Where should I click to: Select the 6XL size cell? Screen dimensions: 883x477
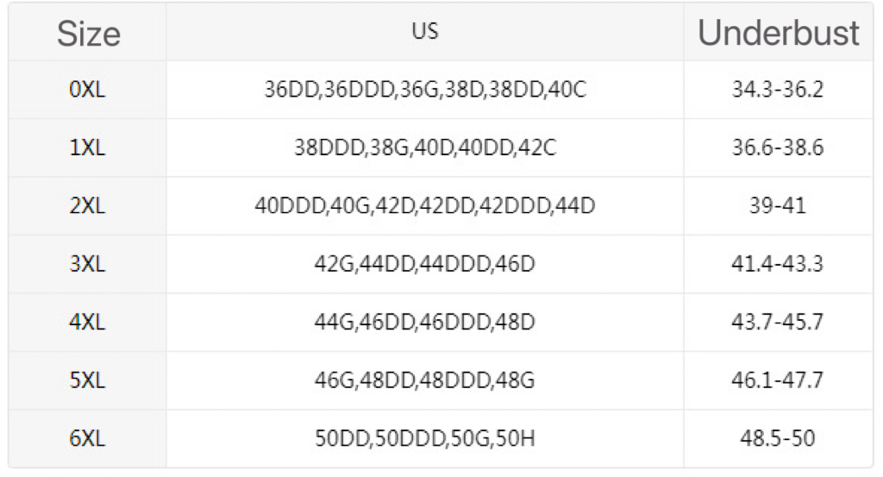(x=87, y=438)
